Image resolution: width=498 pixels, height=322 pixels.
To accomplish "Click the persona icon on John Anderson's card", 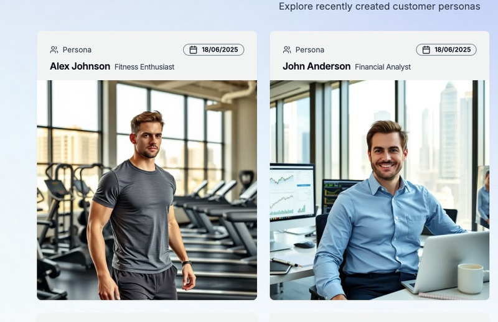I will point(287,50).
